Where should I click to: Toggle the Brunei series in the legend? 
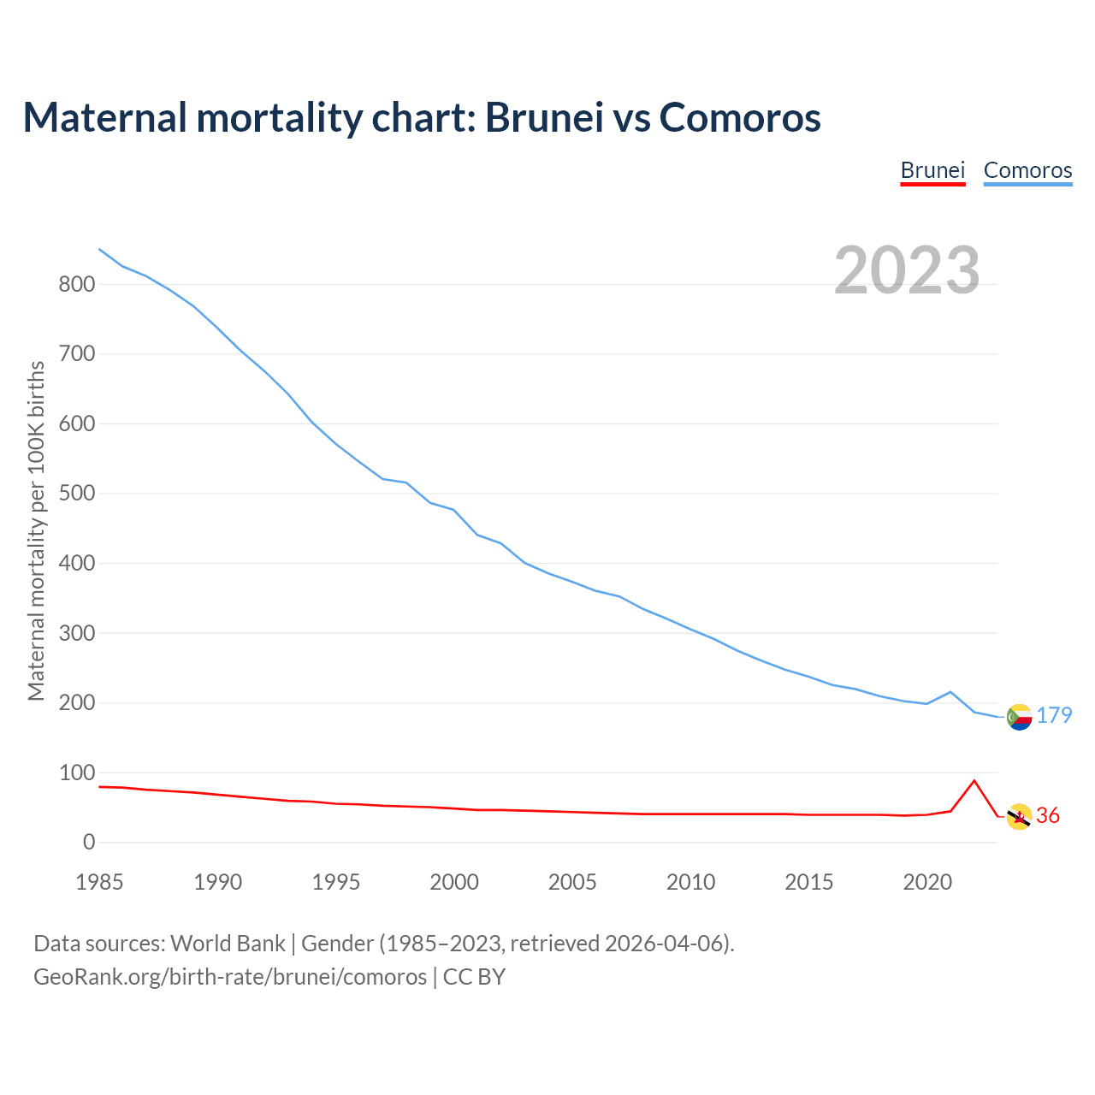click(932, 170)
